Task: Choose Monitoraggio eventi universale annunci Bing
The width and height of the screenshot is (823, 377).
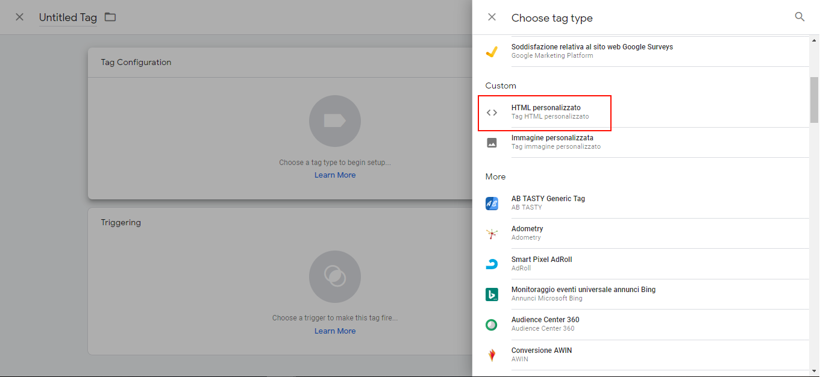Action: [583, 290]
